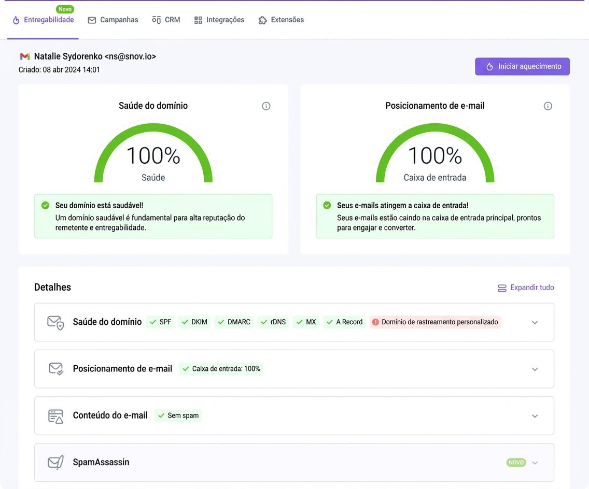Switch to the CRM tab
Viewport: 589px width, 489px height.
click(x=166, y=20)
